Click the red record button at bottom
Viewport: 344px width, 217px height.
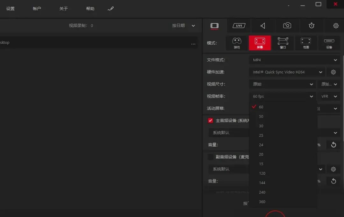tap(275, 214)
